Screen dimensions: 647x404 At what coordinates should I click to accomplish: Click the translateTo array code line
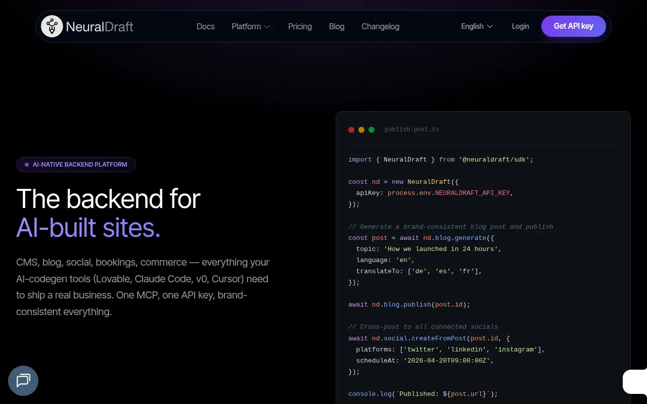click(419, 271)
